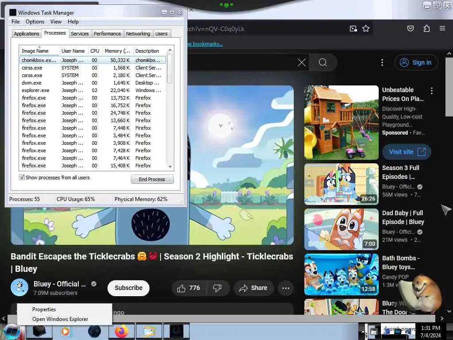
Task: Open the Firefox hamburger menu
Action: coord(442,28)
